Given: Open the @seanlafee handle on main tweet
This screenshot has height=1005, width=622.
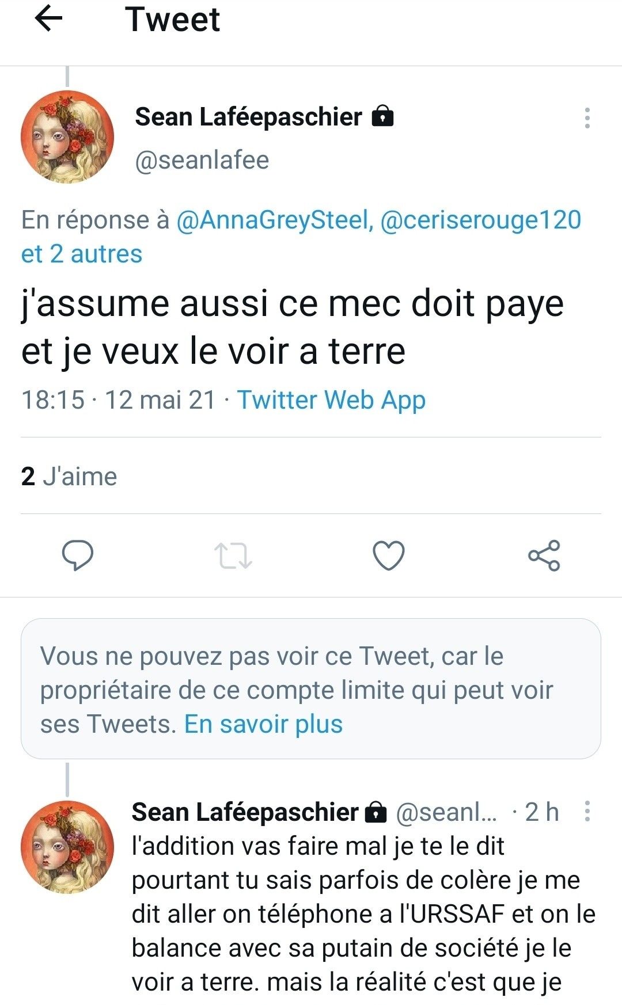Looking at the screenshot, I should pos(202,160).
